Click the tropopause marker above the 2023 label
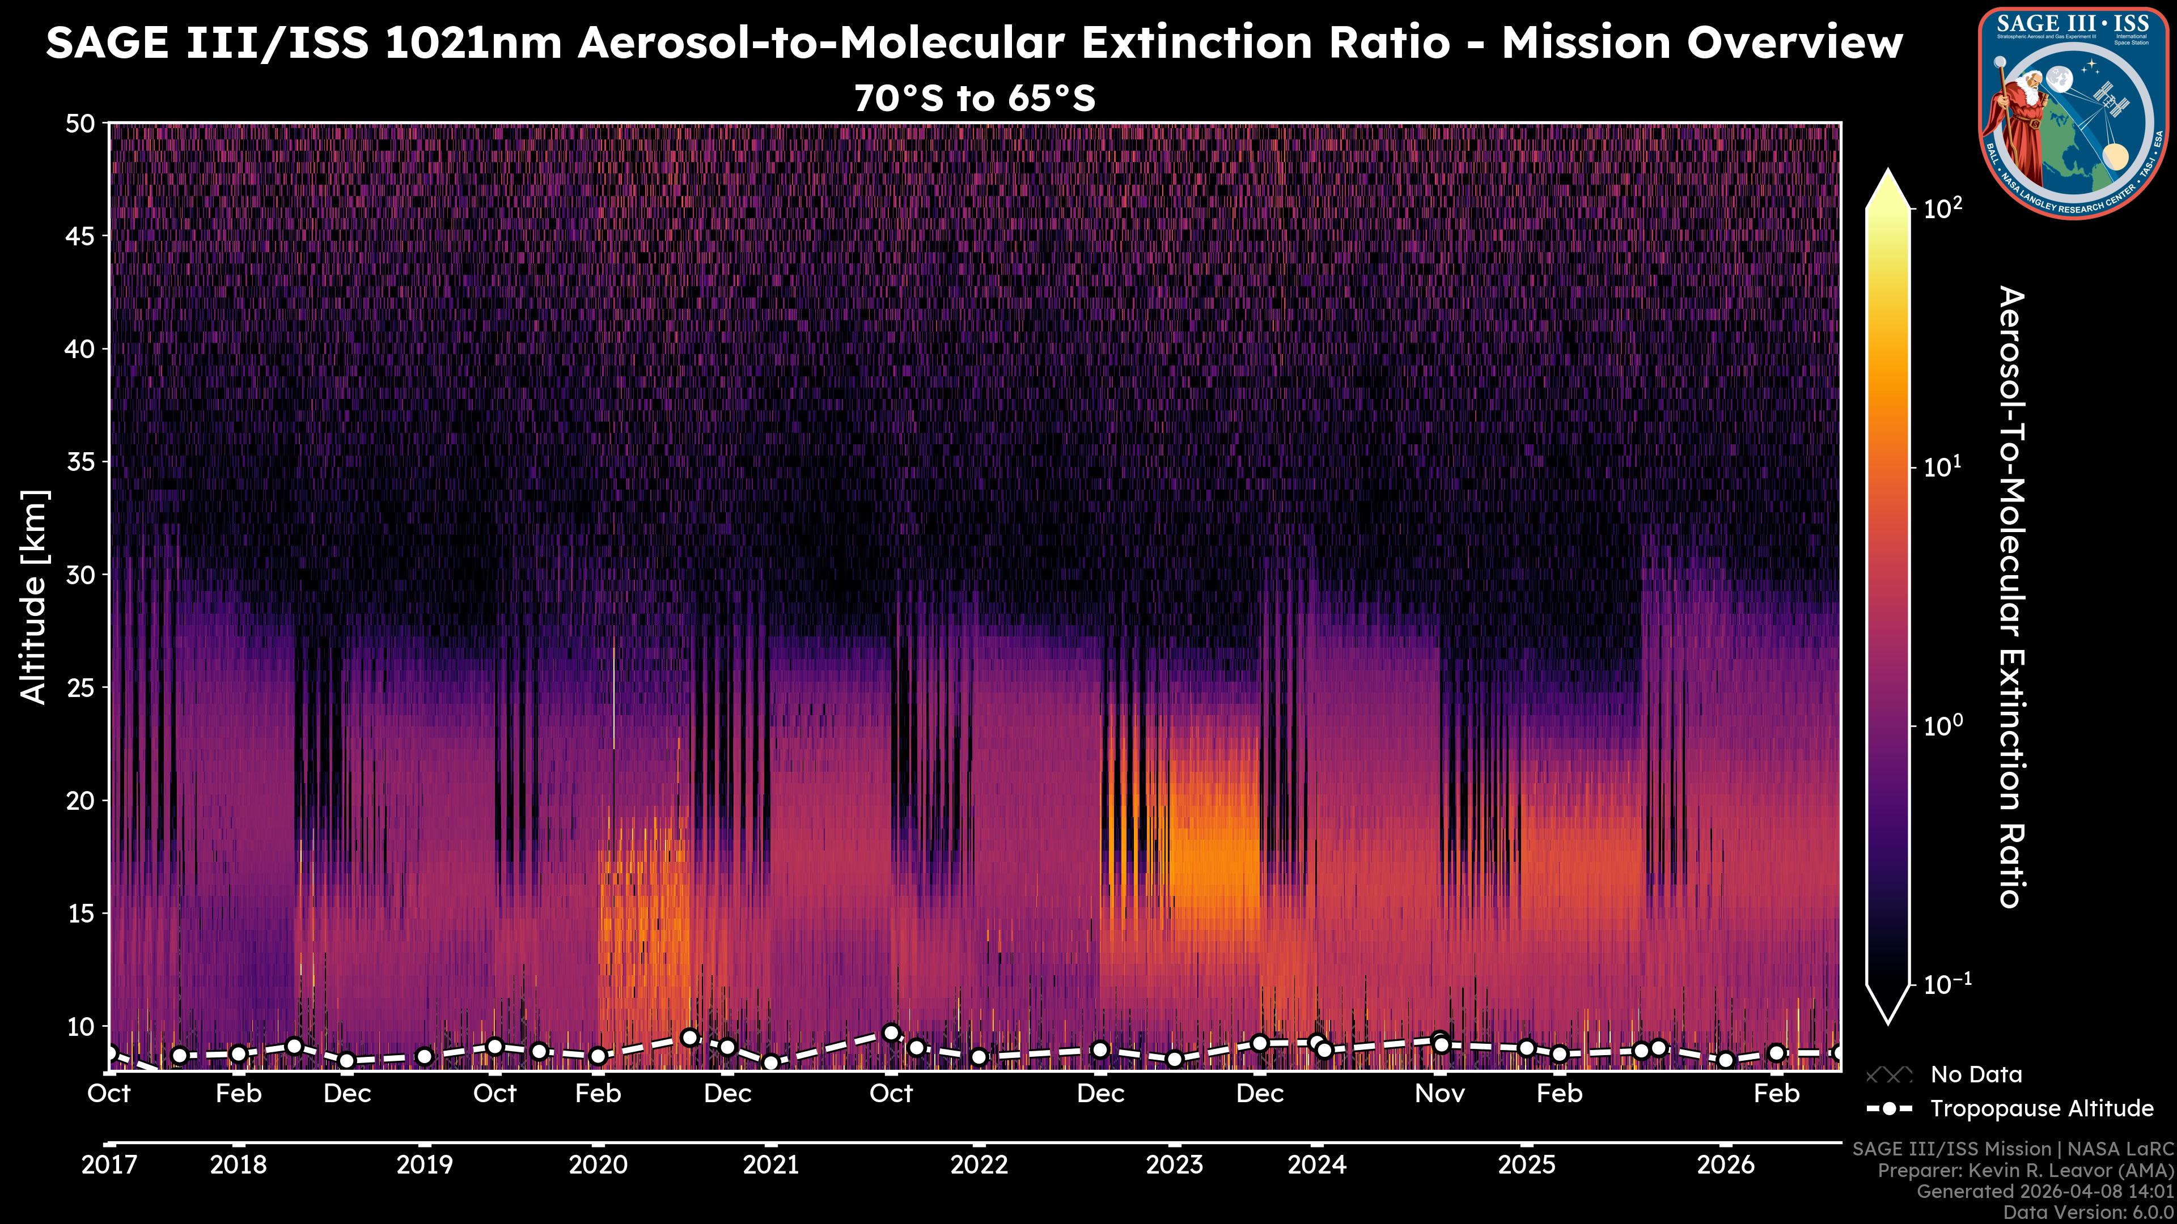The image size is (2177, 1224). click(1174, 1059)
